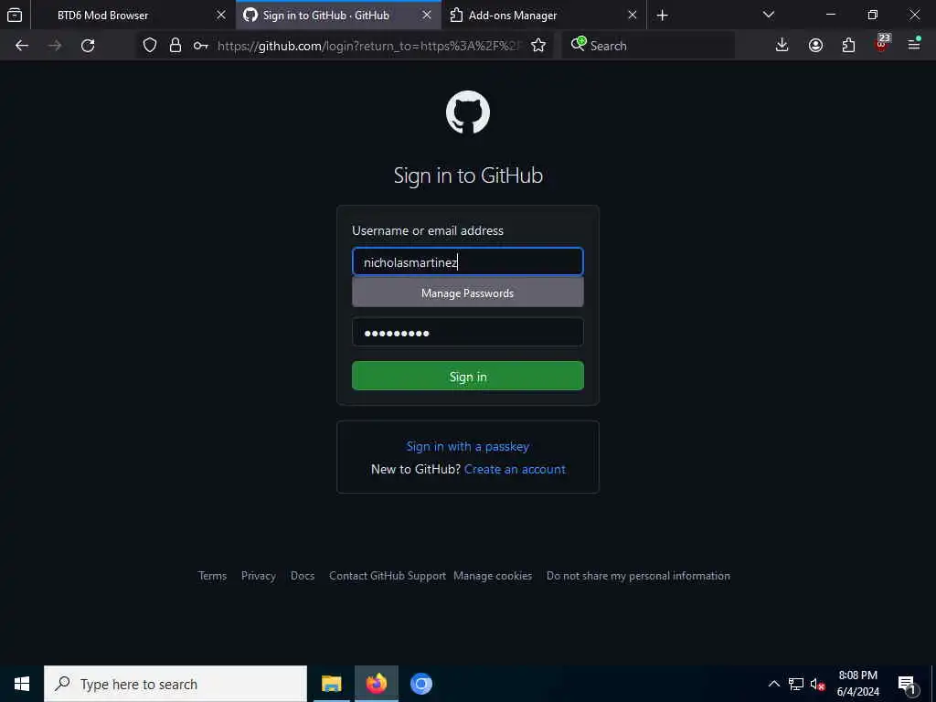Open the Windows Start menu
The height and width of the screenshot is (702, 936).
tap(22, 684)
